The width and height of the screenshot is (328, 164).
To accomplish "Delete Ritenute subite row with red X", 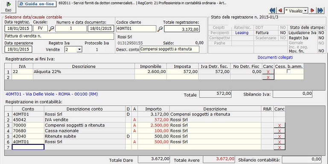I will pyautogui.click(x=279, y=136).
